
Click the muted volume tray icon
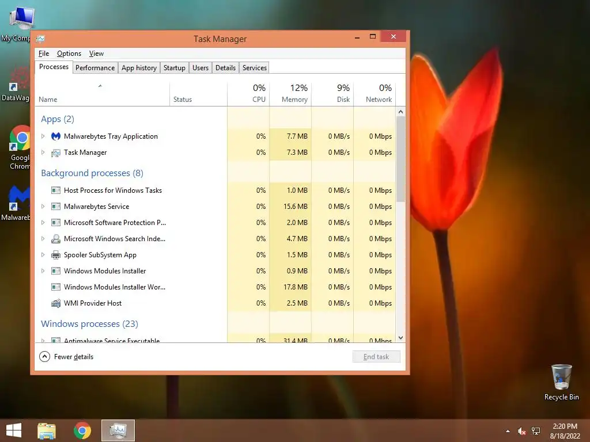coord(521,431)
